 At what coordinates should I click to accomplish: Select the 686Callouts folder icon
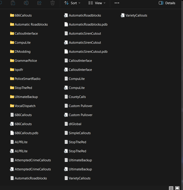[12, 15]
